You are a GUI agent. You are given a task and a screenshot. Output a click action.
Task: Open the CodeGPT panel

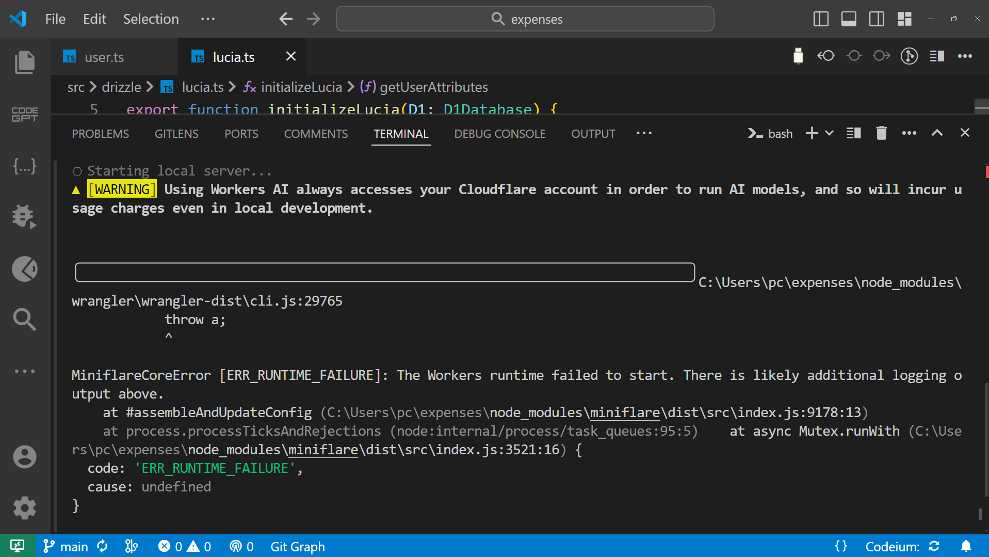coord(24,114)
